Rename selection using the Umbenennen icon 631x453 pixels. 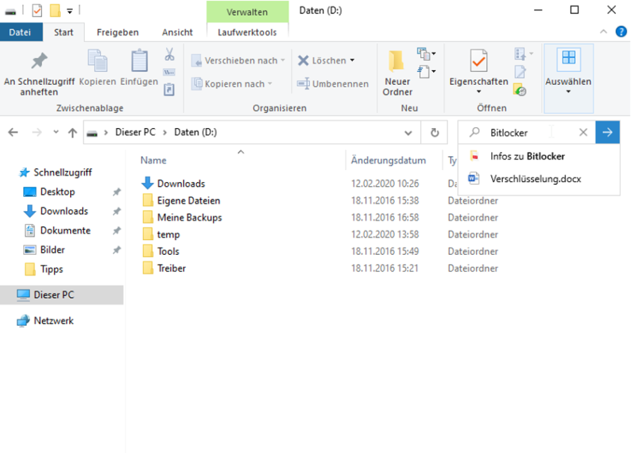coord(304,83)
